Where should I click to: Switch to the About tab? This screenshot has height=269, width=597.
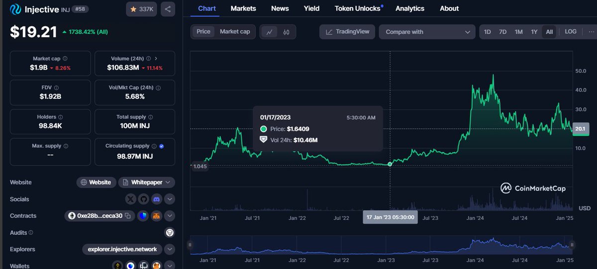click(x=449, y=8)
